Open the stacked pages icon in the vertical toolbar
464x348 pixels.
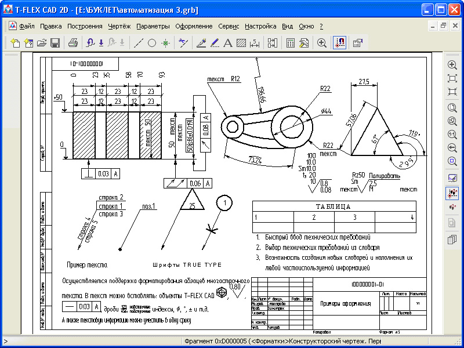click(x=452, y=239)
